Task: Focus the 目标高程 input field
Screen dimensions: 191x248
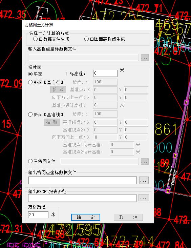Action: [105, 73]
